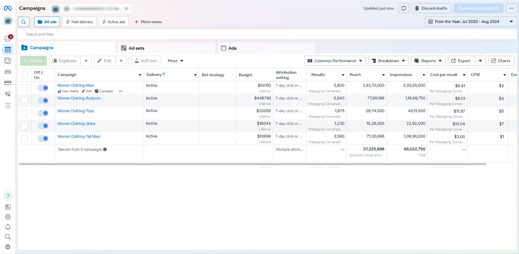
Task: Open the date range selector dropdown
Action: 470,22
